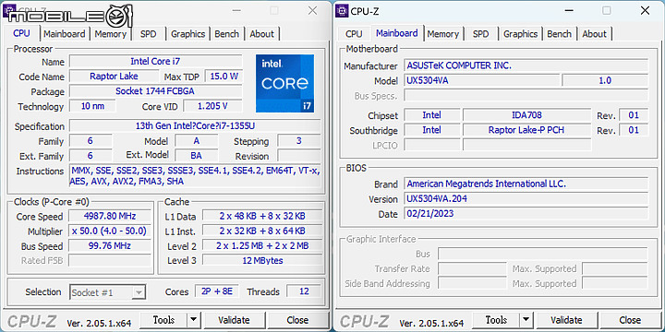Click the CPU-Z app icon in right window title bar
Screen dimensions: 665x332
coord(342,10)
